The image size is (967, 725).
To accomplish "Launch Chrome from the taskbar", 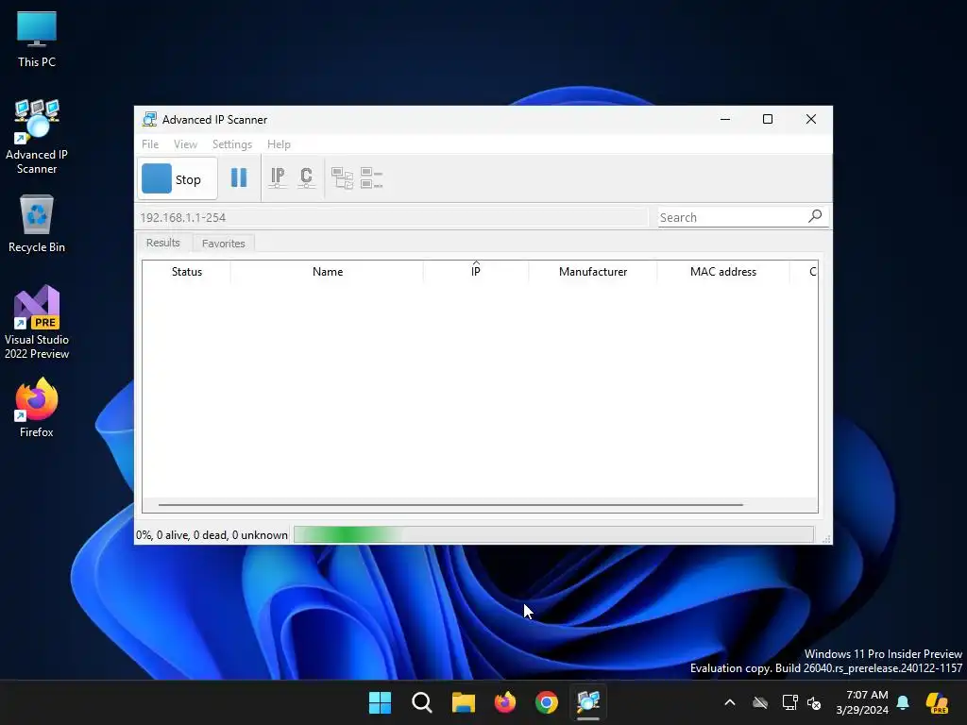I will tap(547, 702).
